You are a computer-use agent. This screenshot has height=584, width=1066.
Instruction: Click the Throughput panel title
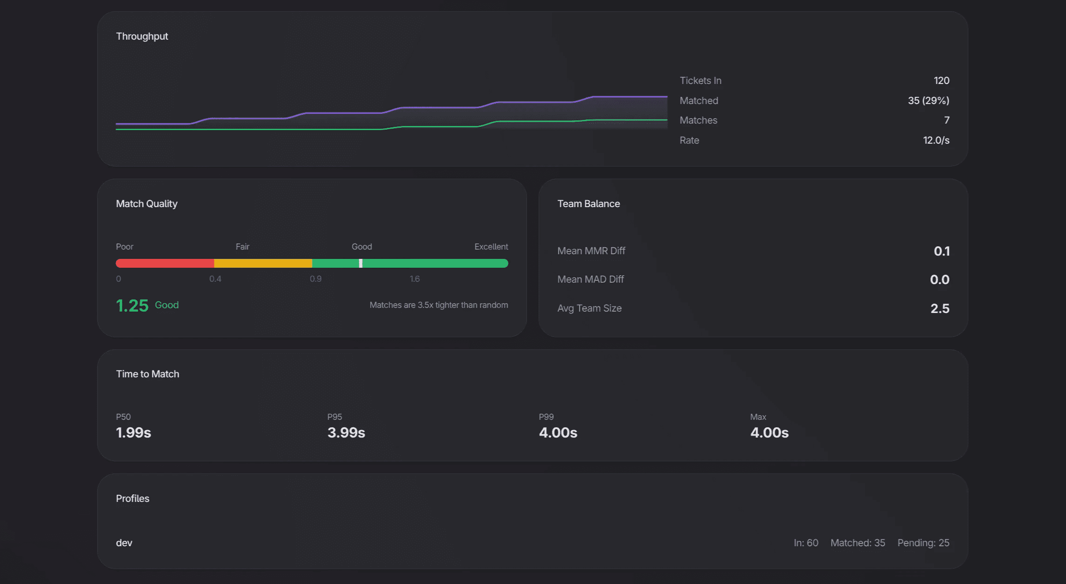pyautogui.click(x=142, y=36)
